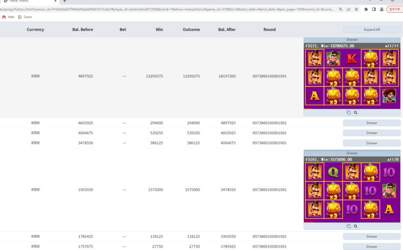Screen dimensions: 403x250
Task: Click the all/11 label in first result
Action: click(392, 46)
